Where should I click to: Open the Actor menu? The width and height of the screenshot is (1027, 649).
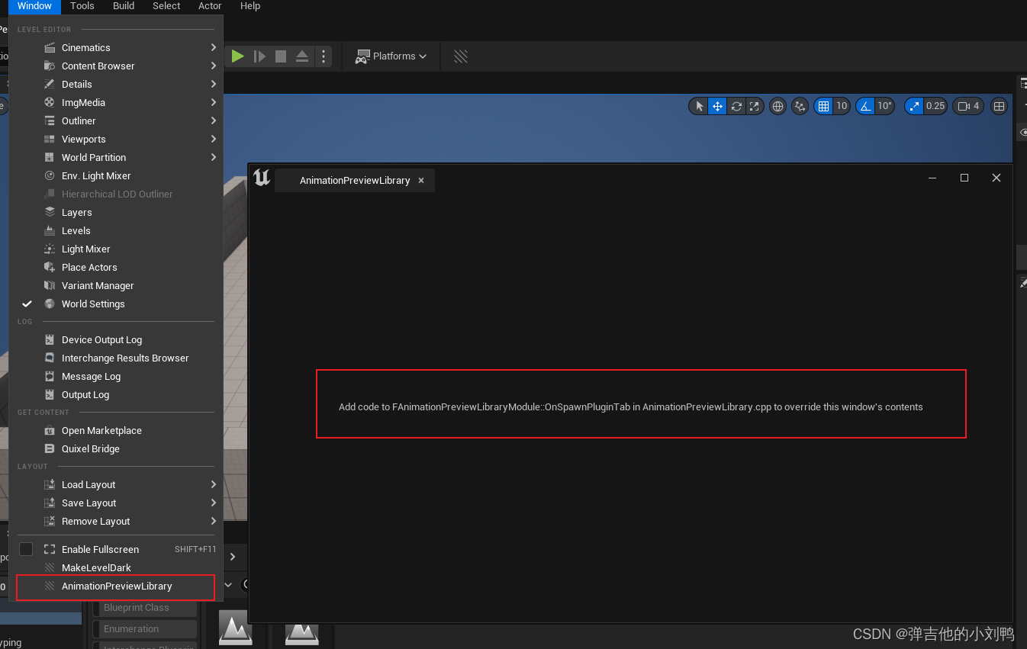coord(210,6)
